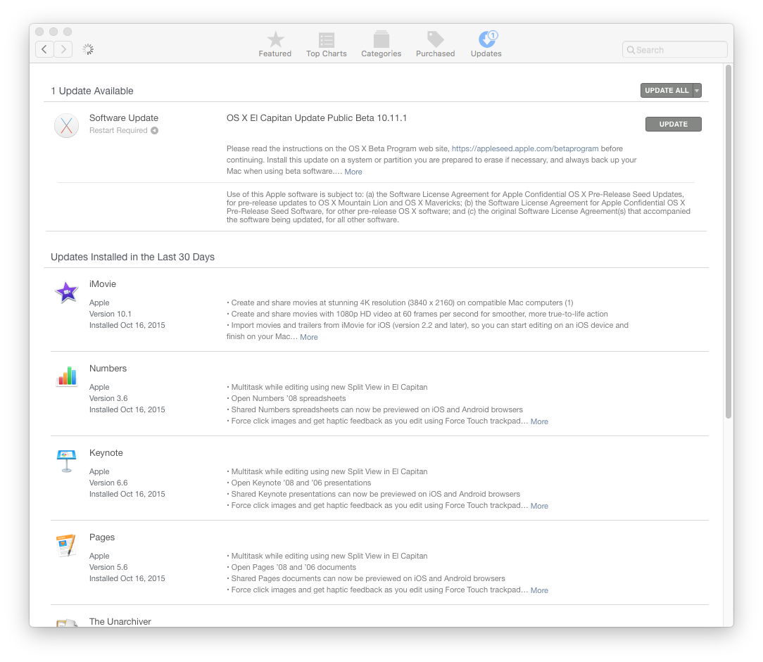Click 'Version 6.6' under Keynote
The image size is (763, 662).
tap(108, 483)
